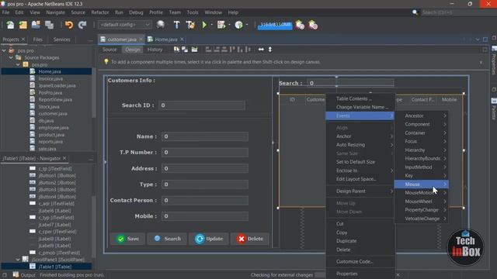Screen dimensions: 497x279
Task: Click the memory usage bar
Action: coord(275,25)
